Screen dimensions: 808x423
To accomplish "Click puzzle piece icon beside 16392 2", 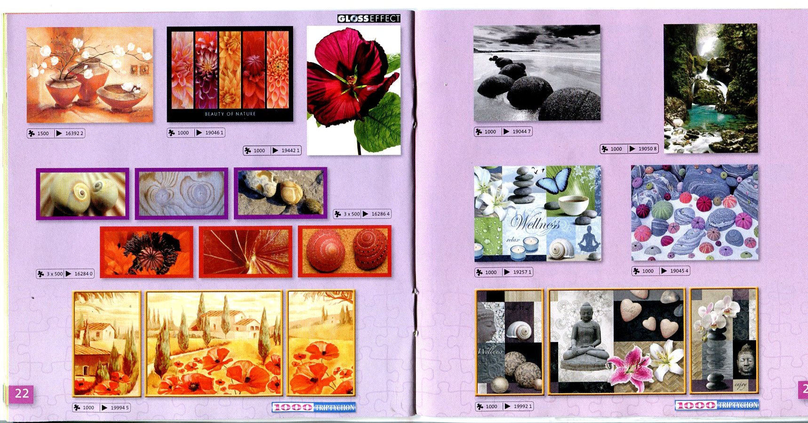I will click(32, 133).
